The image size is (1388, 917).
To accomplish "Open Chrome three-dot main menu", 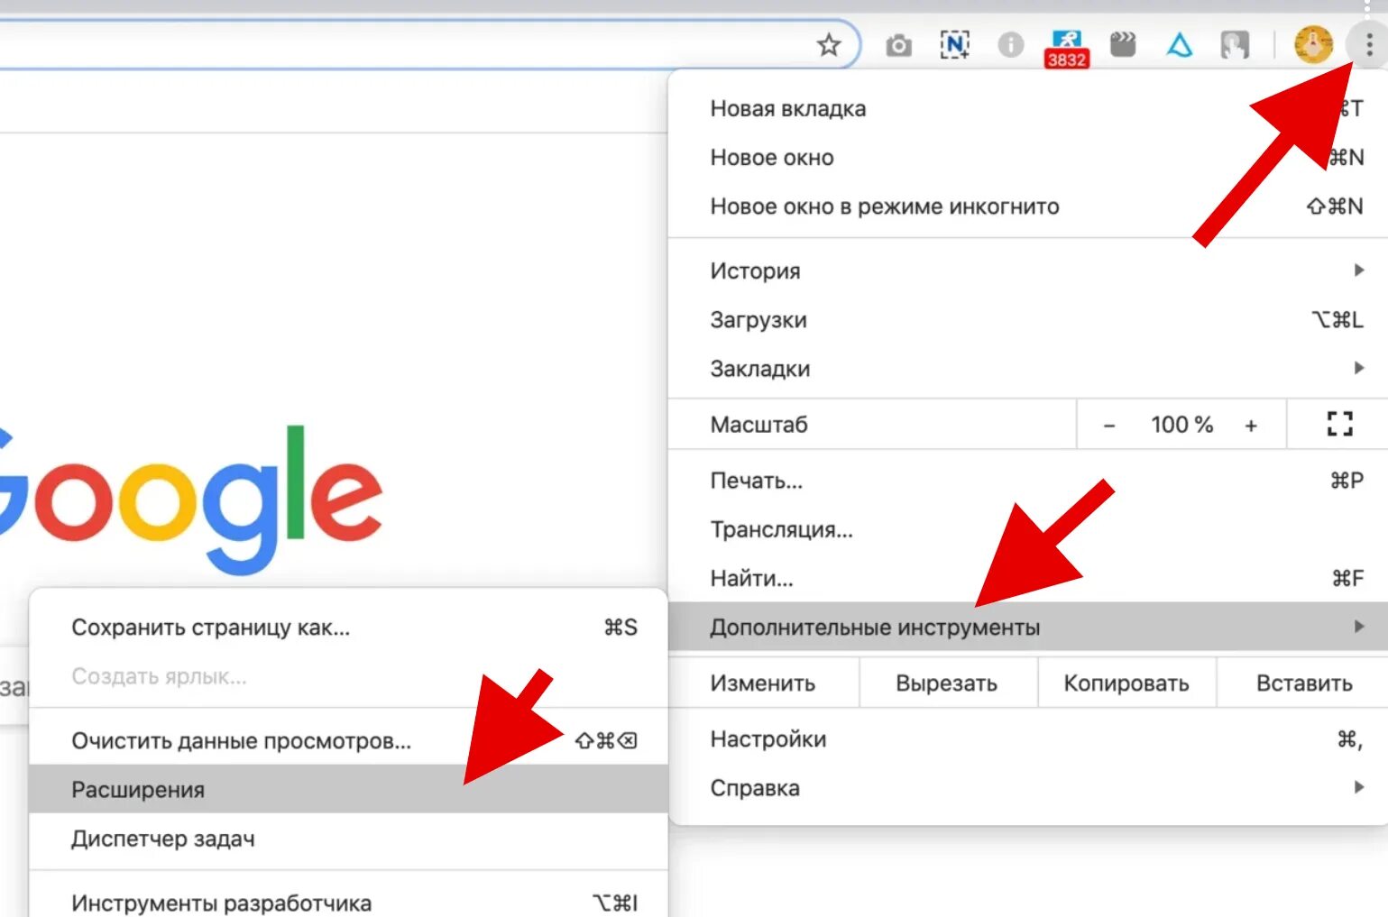I will 1369,44.
